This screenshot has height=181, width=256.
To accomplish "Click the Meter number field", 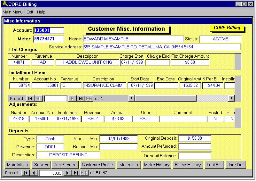I will [49, 39].
